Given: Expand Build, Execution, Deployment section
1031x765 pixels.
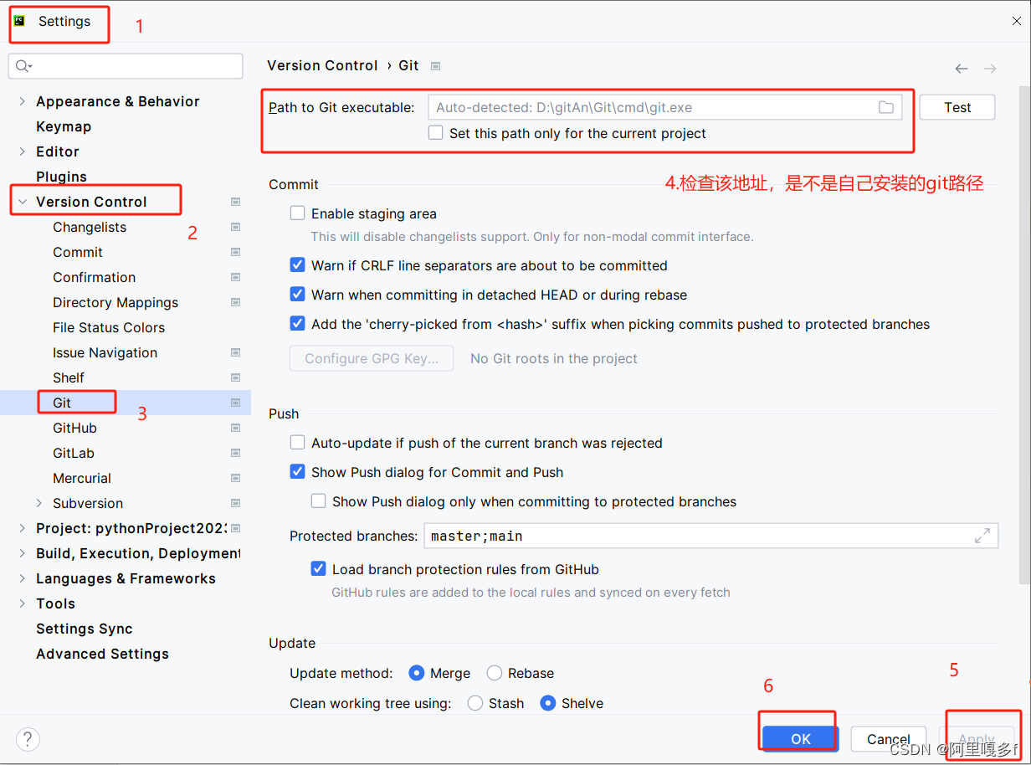Looking at the screenshot, I should click(22, 553).
